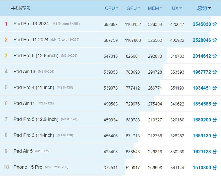Sort by 总分 total score header
The height and width of the screenshot is (176, 221).
204,8
